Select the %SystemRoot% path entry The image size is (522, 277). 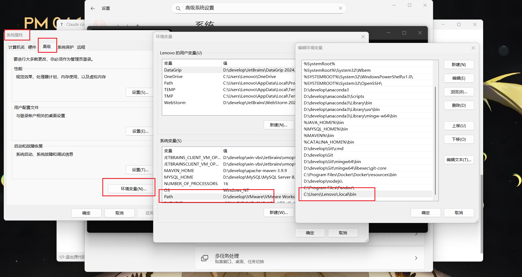[367, 64]
